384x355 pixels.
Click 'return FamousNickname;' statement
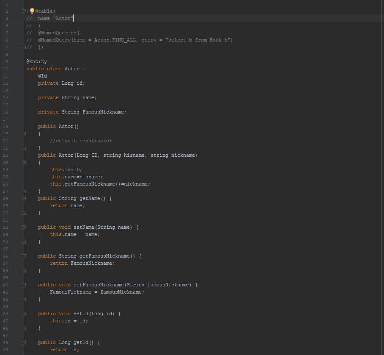[82, 263]
